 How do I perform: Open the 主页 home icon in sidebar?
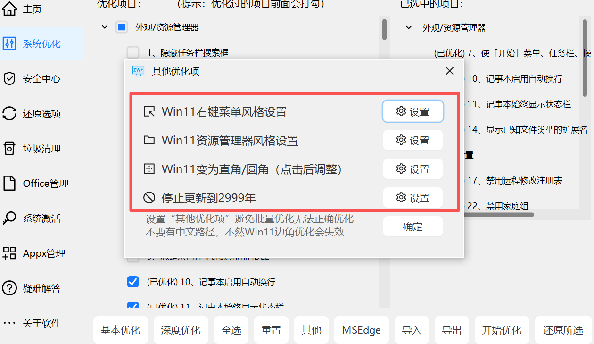9,9
